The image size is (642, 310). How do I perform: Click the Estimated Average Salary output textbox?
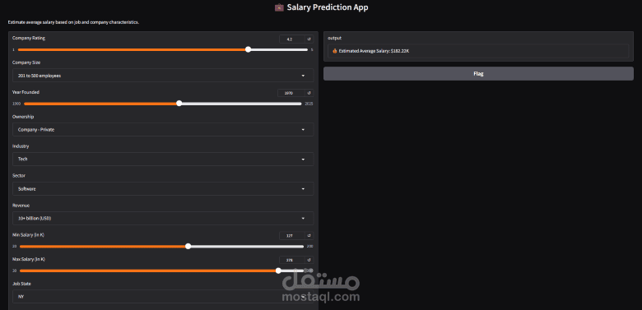pos(478,51)
